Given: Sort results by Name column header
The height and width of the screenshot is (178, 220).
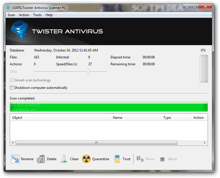Looking at the screenshot, I should tap(136, 118).
